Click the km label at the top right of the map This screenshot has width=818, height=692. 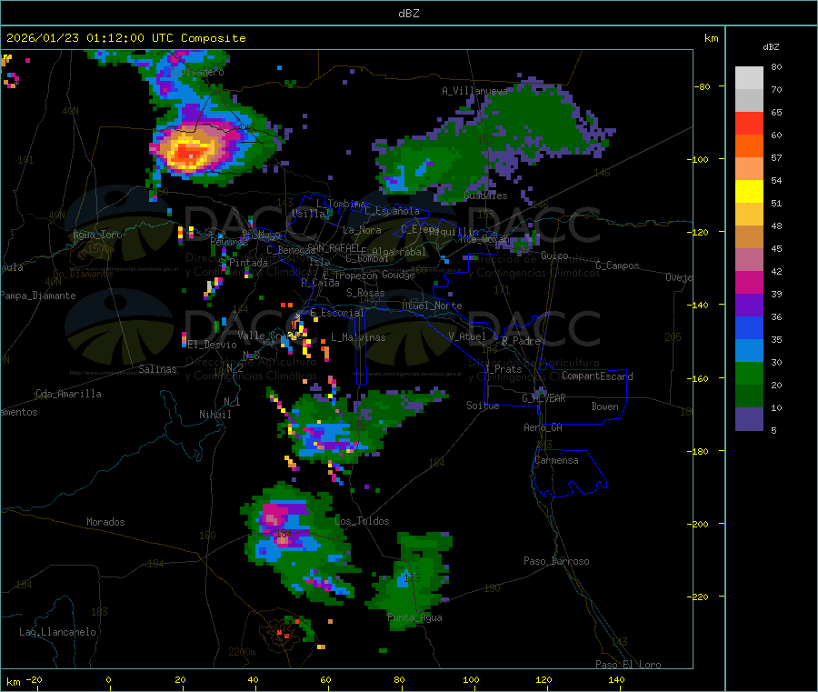[711, 38]
